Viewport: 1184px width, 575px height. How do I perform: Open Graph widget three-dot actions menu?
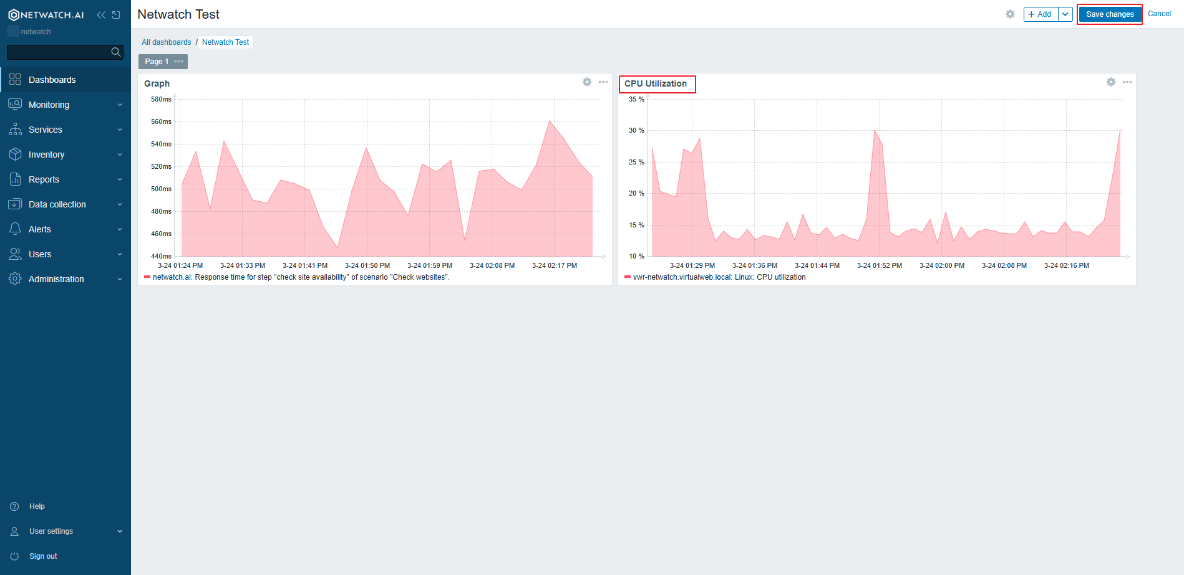click(x=603, y=82)
